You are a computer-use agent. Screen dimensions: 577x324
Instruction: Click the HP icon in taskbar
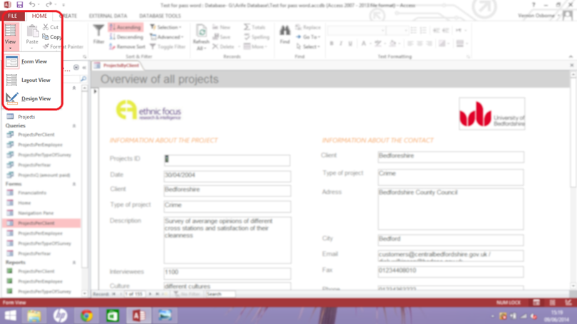60,316
